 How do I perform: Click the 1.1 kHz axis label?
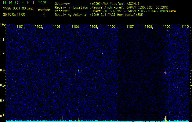3,40
